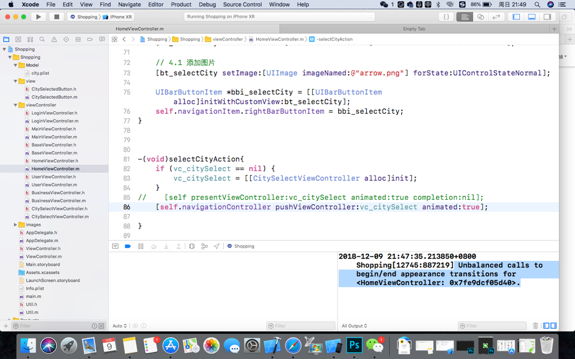
Task: Run the project with the Play button
Action: tap(38, 17)
